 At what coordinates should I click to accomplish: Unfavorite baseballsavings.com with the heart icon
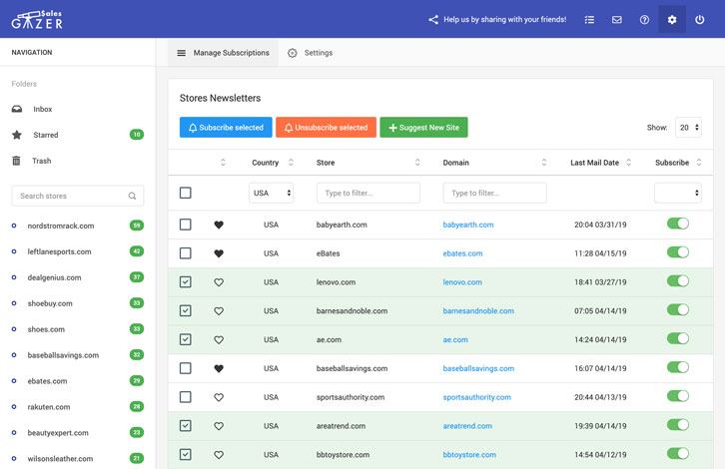pos(219,368)
